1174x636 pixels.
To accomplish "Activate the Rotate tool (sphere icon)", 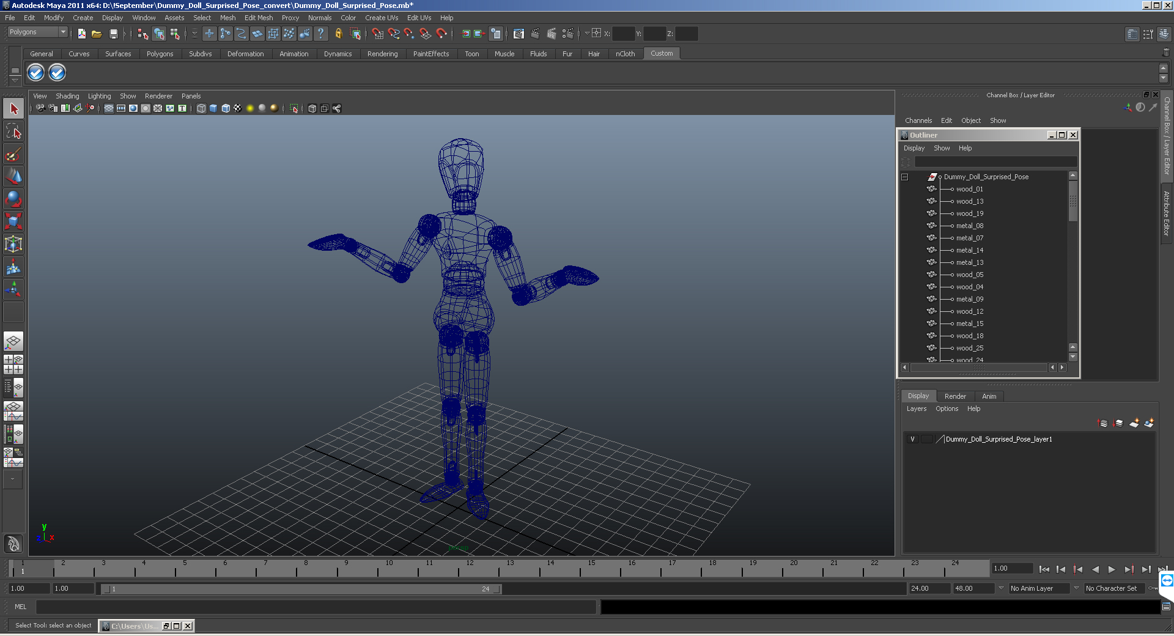I will pyautogui.click(x=13, y=199).
